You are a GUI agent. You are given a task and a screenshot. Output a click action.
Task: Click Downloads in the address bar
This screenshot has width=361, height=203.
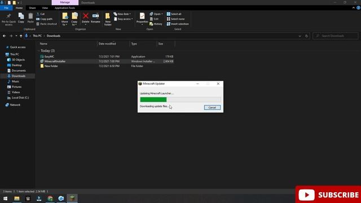(54, 36)
